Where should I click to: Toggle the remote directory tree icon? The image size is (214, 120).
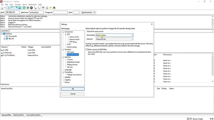(x=16, y=8)
